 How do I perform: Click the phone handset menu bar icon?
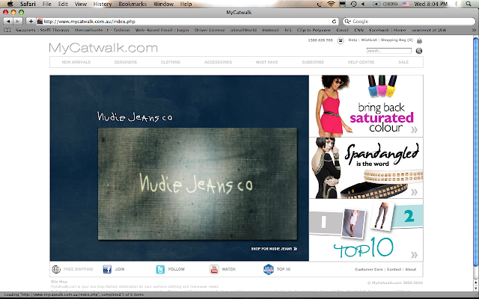(320, 4)
